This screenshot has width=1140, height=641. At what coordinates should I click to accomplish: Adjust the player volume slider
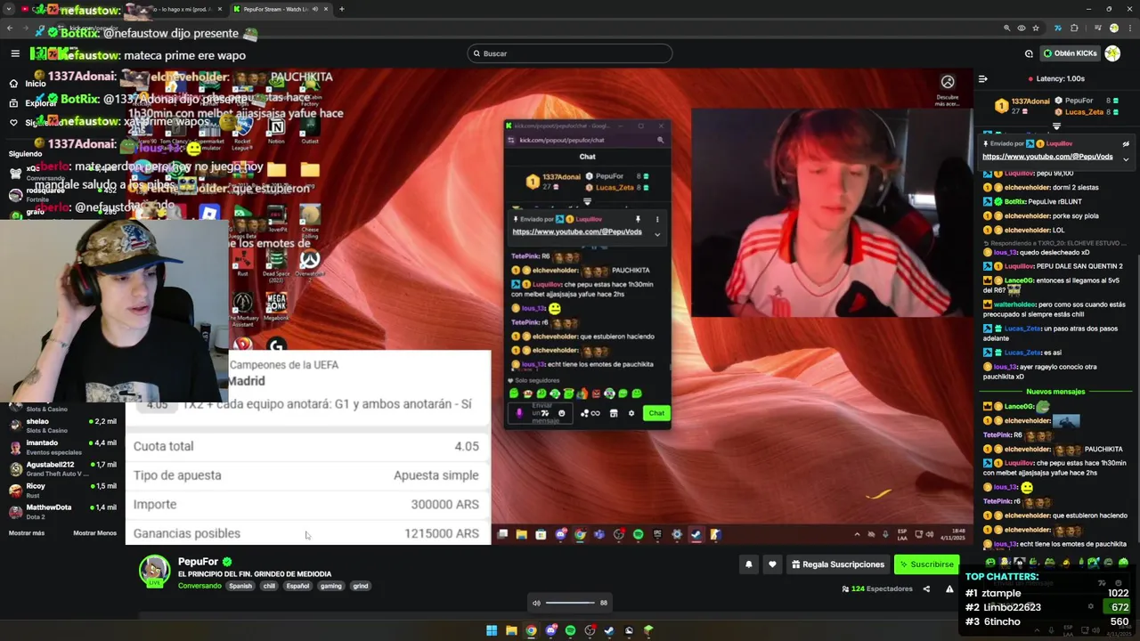tap(570, 603)
